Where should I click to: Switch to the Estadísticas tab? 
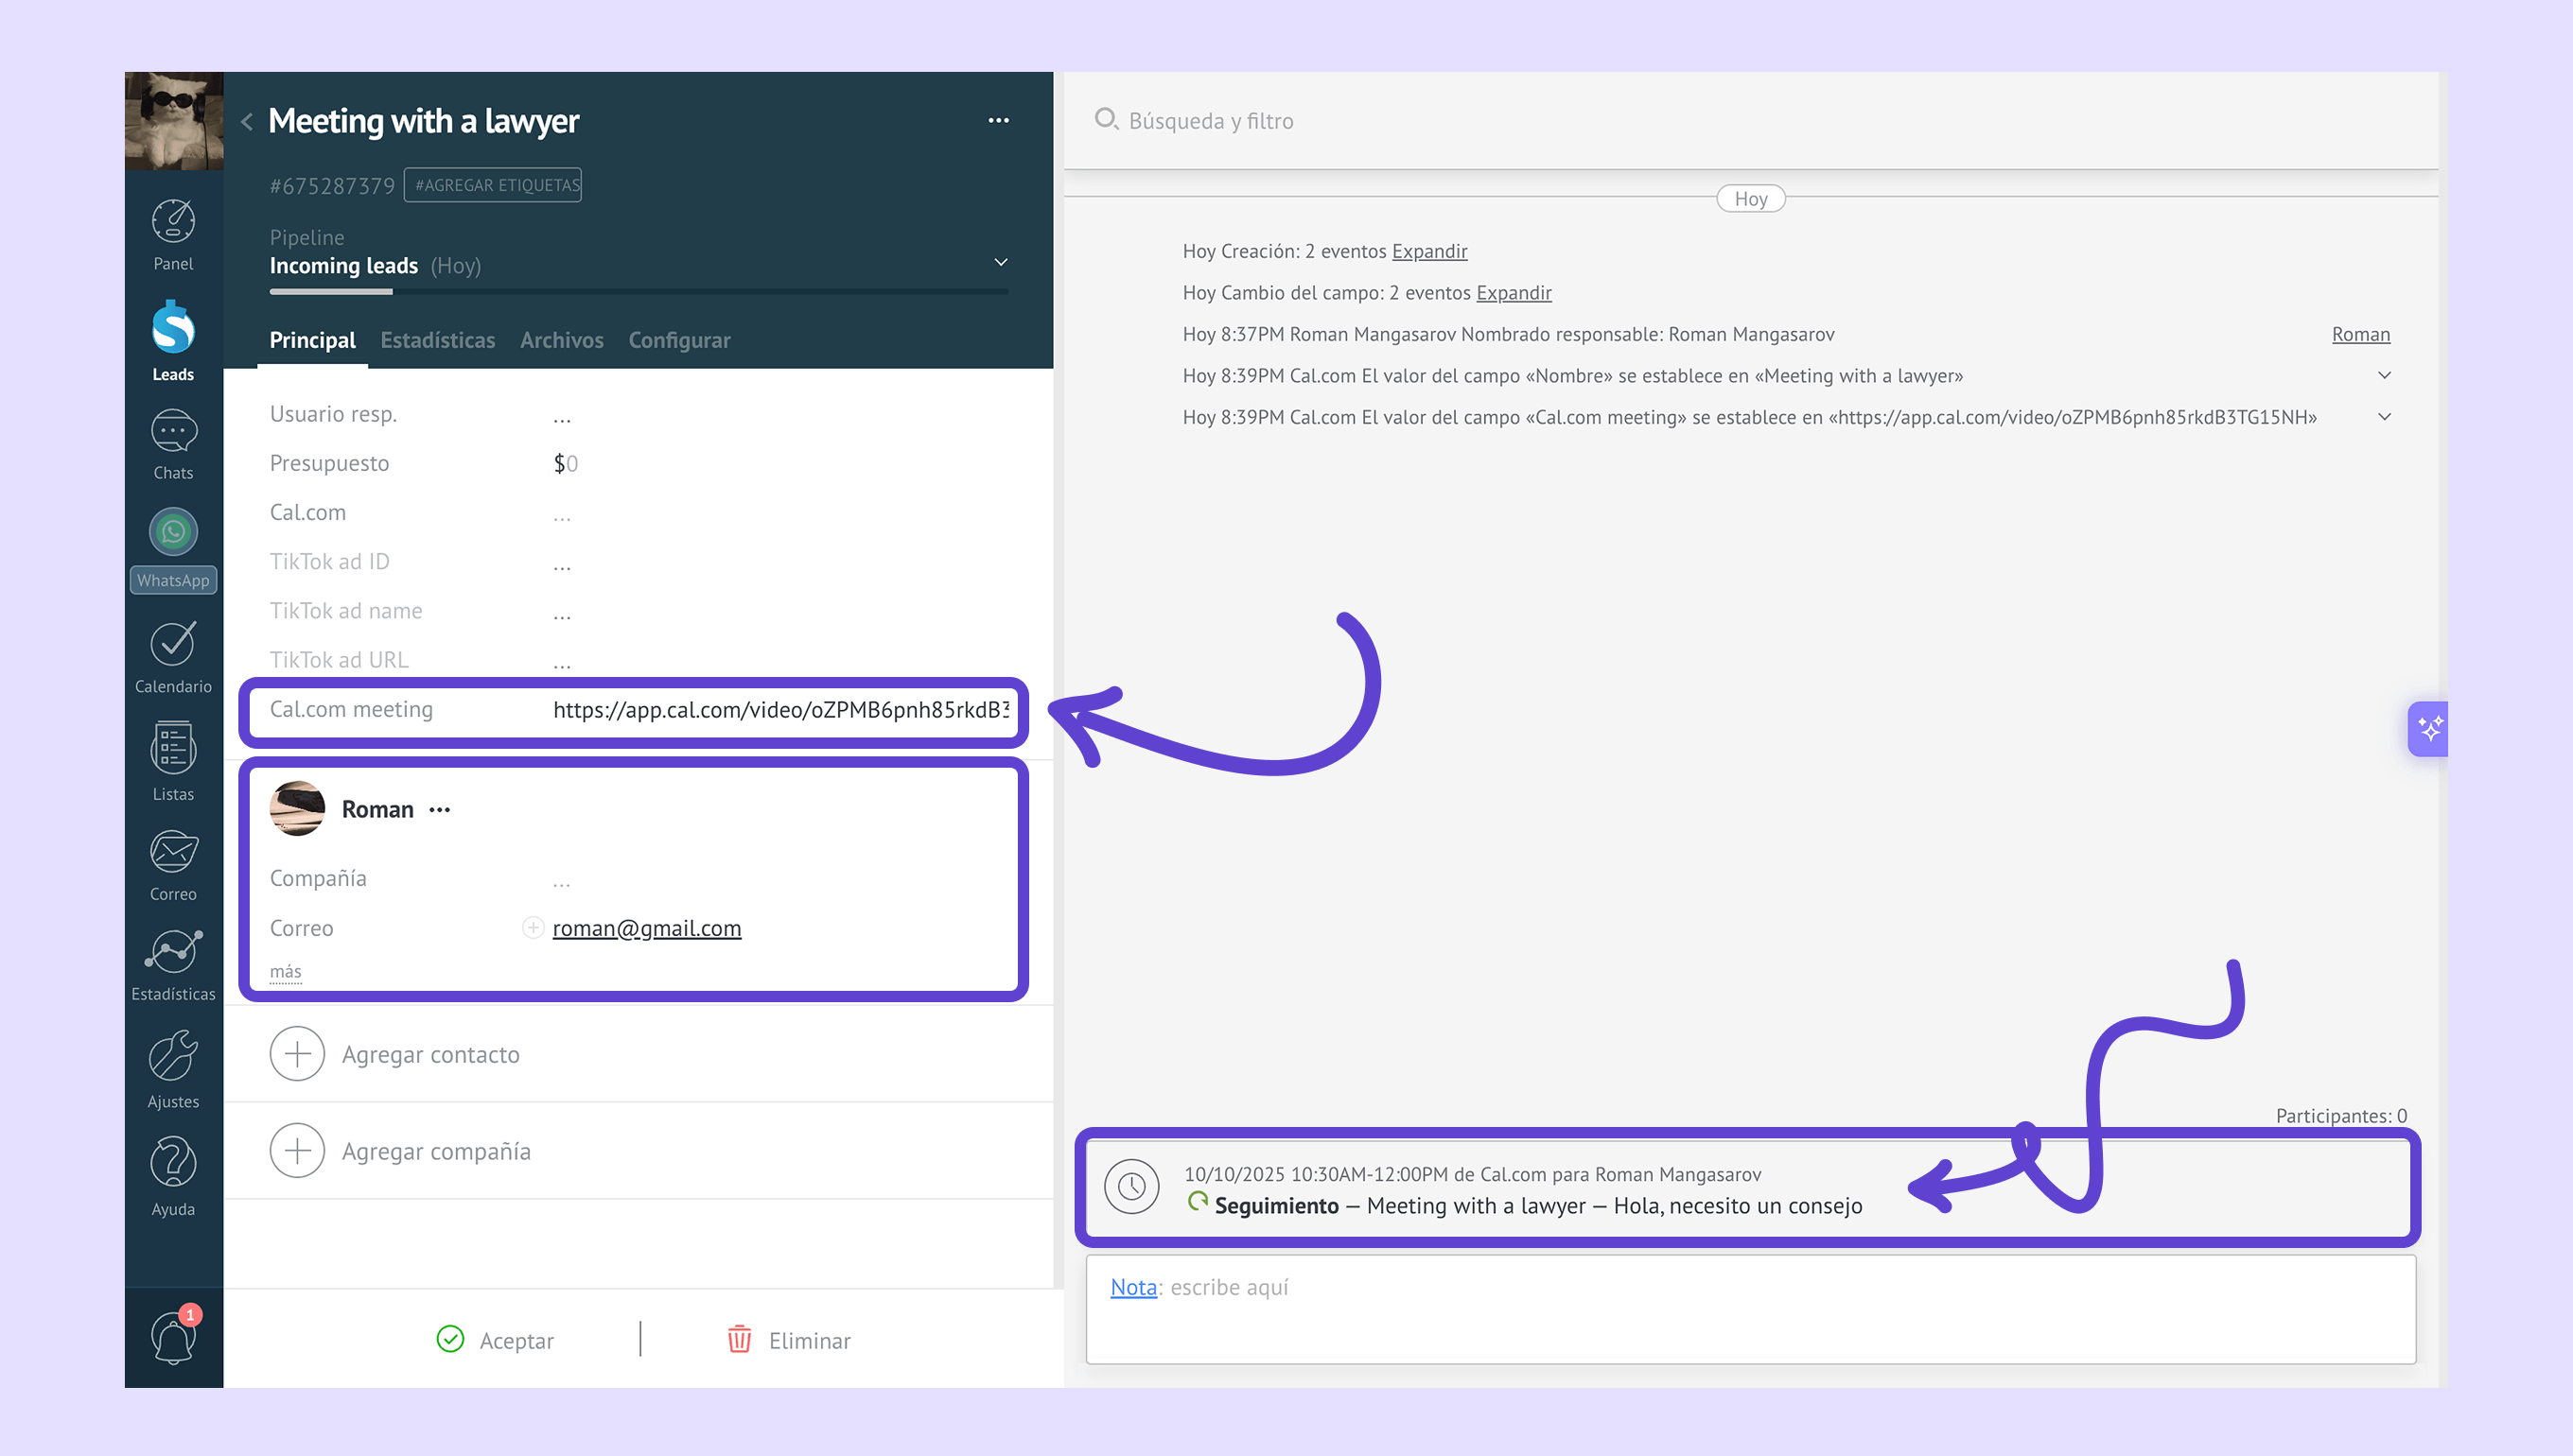437,340
